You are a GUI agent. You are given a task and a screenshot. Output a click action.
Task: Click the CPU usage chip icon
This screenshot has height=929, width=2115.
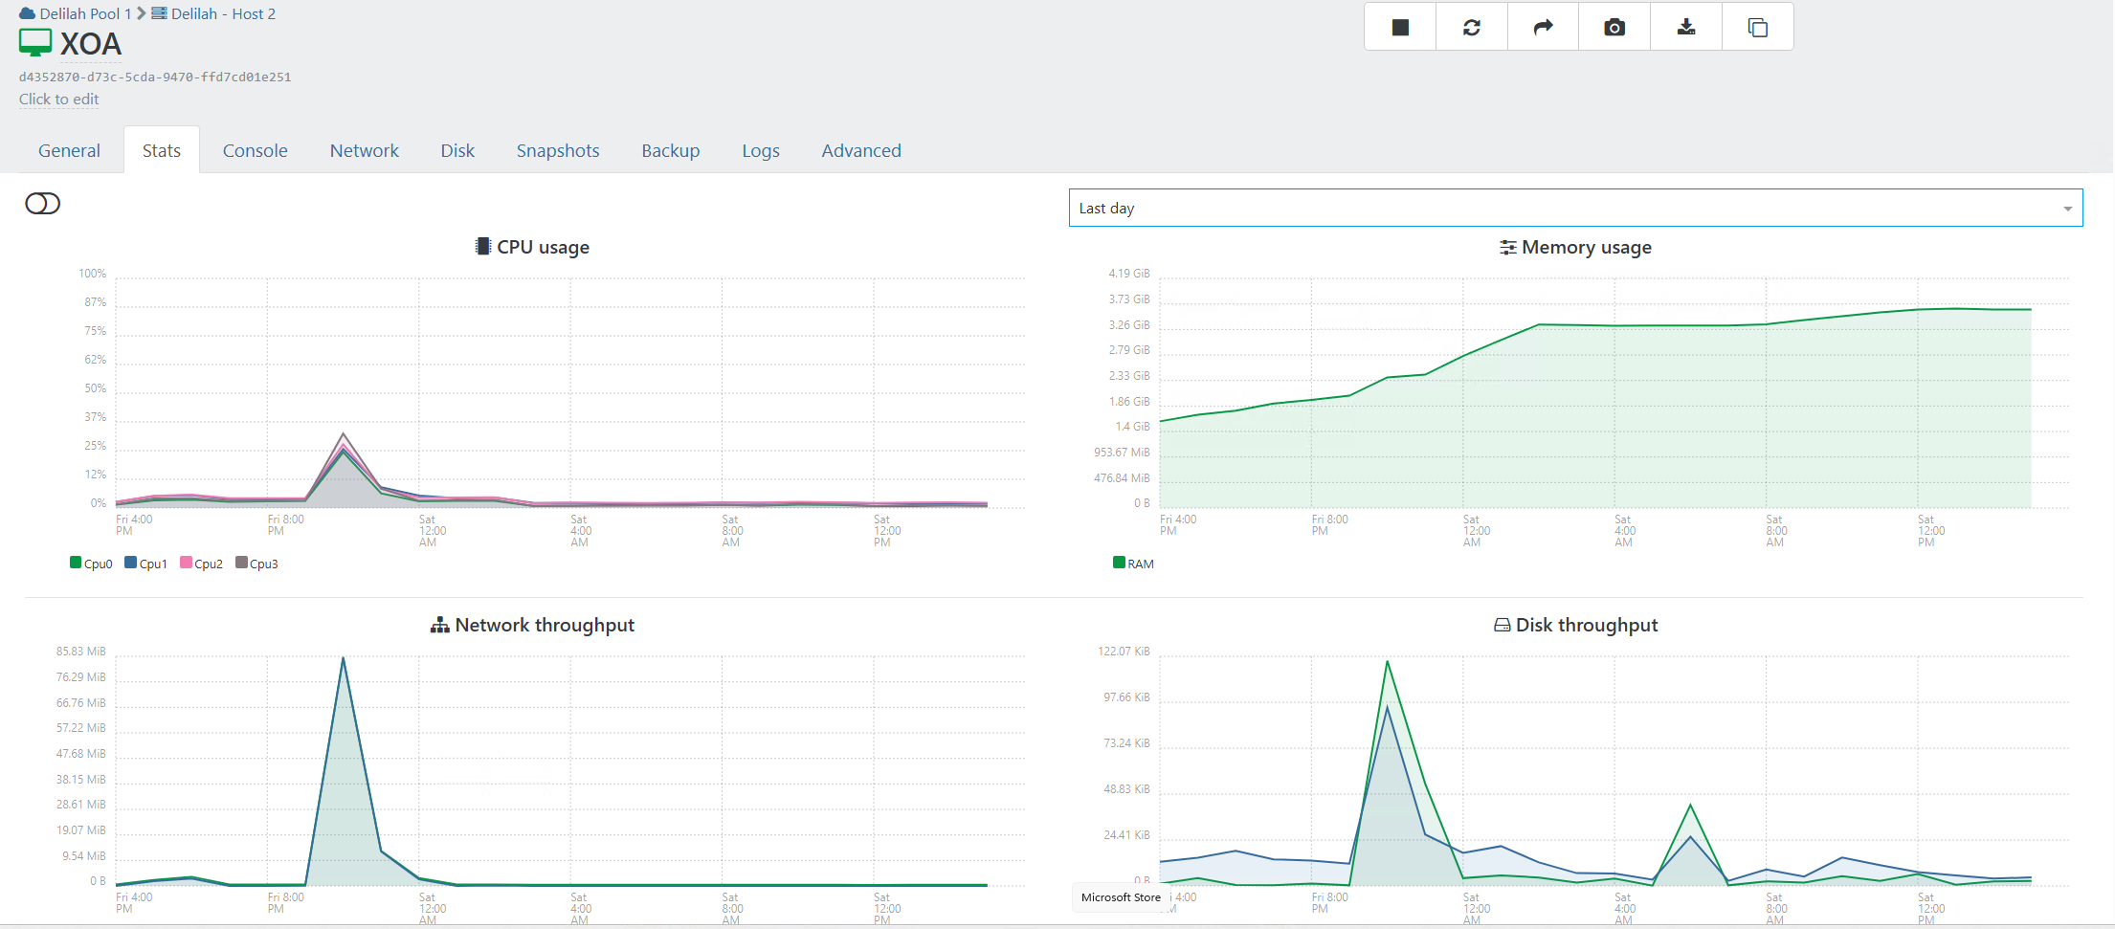pos(483,247)
